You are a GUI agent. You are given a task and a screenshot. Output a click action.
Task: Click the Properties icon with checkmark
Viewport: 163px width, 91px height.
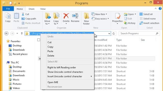click(x=117, y=16)
